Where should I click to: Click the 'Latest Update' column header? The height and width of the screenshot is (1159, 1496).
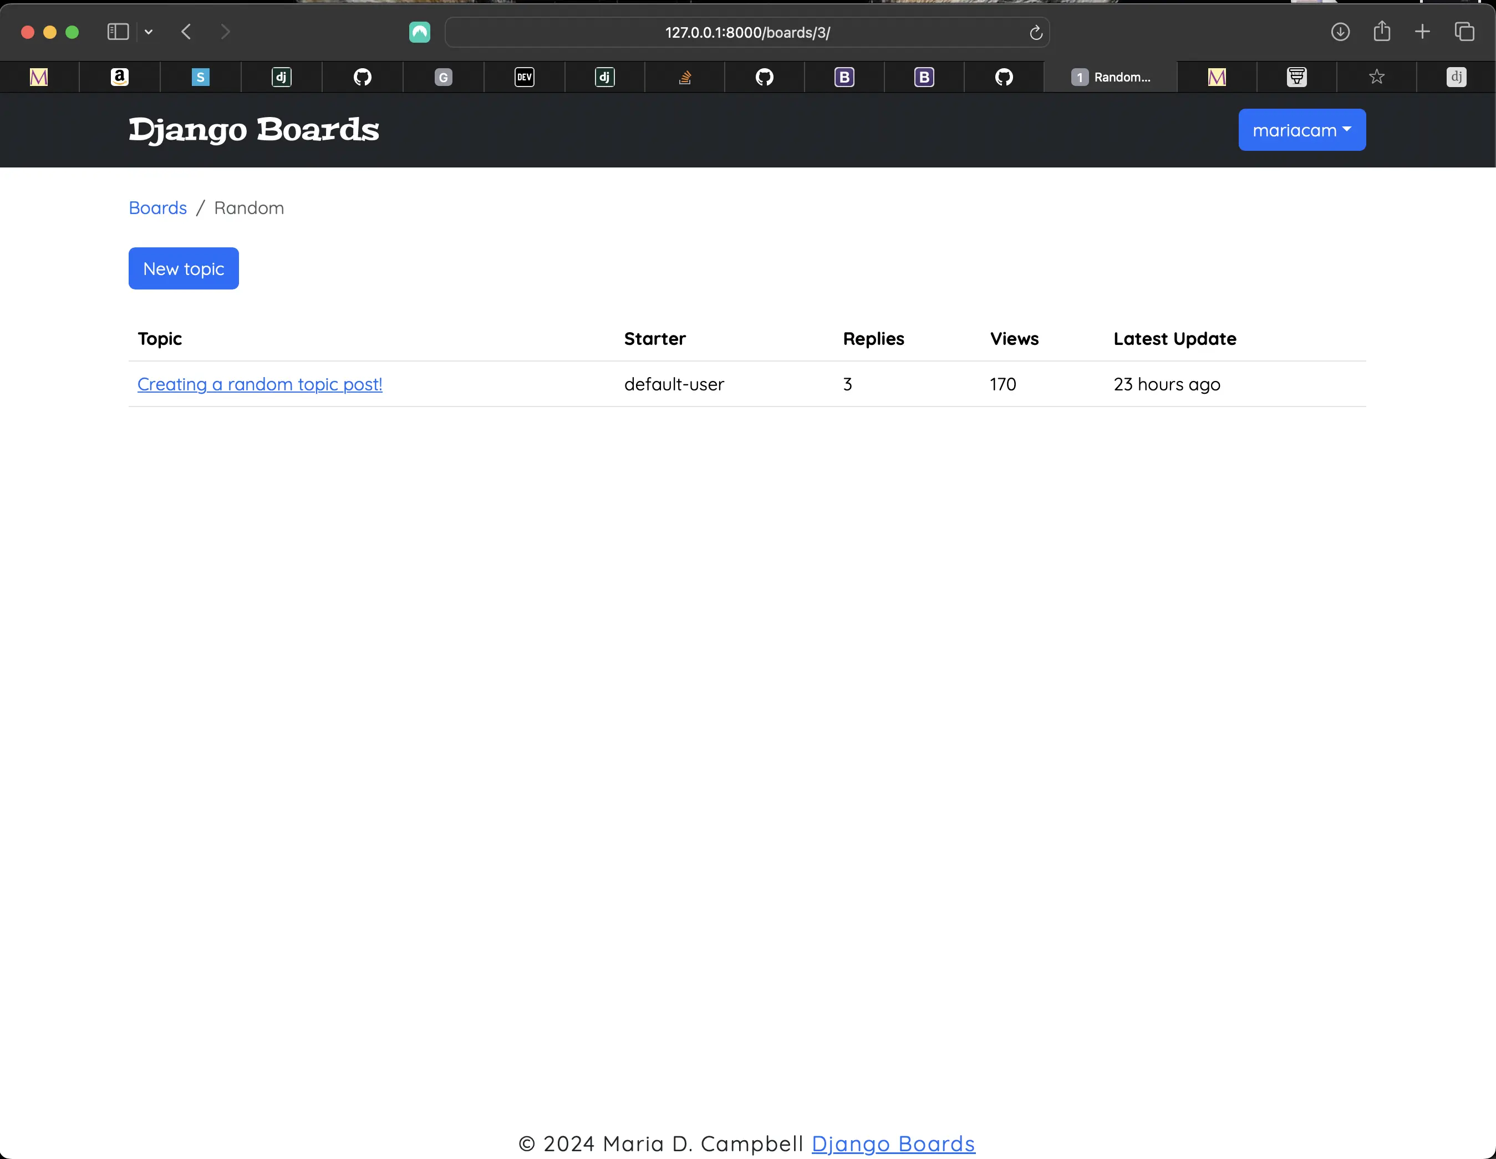1175,338
